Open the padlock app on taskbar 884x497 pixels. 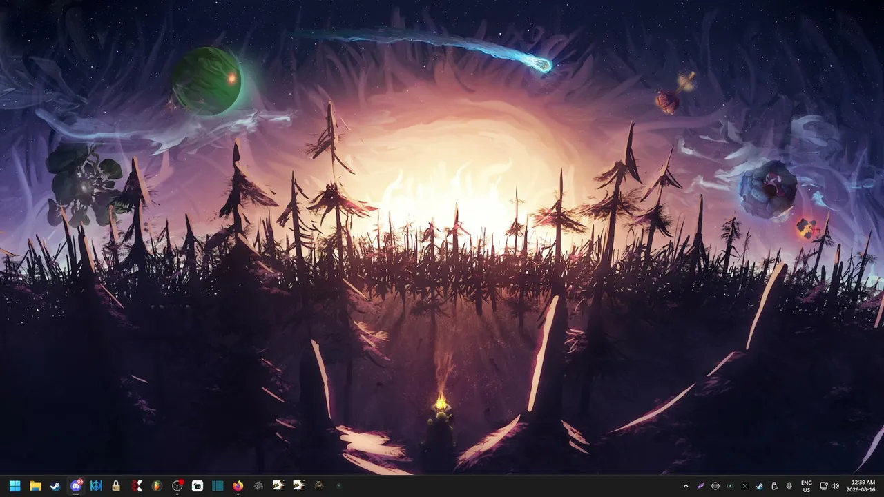coord(116,486)
